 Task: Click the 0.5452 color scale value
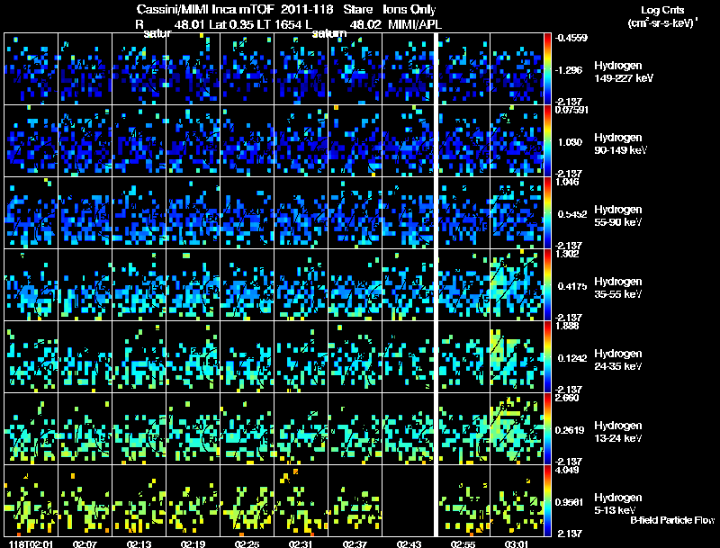point(572,214)
